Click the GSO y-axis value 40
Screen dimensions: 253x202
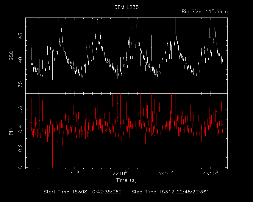pos(20,60)
